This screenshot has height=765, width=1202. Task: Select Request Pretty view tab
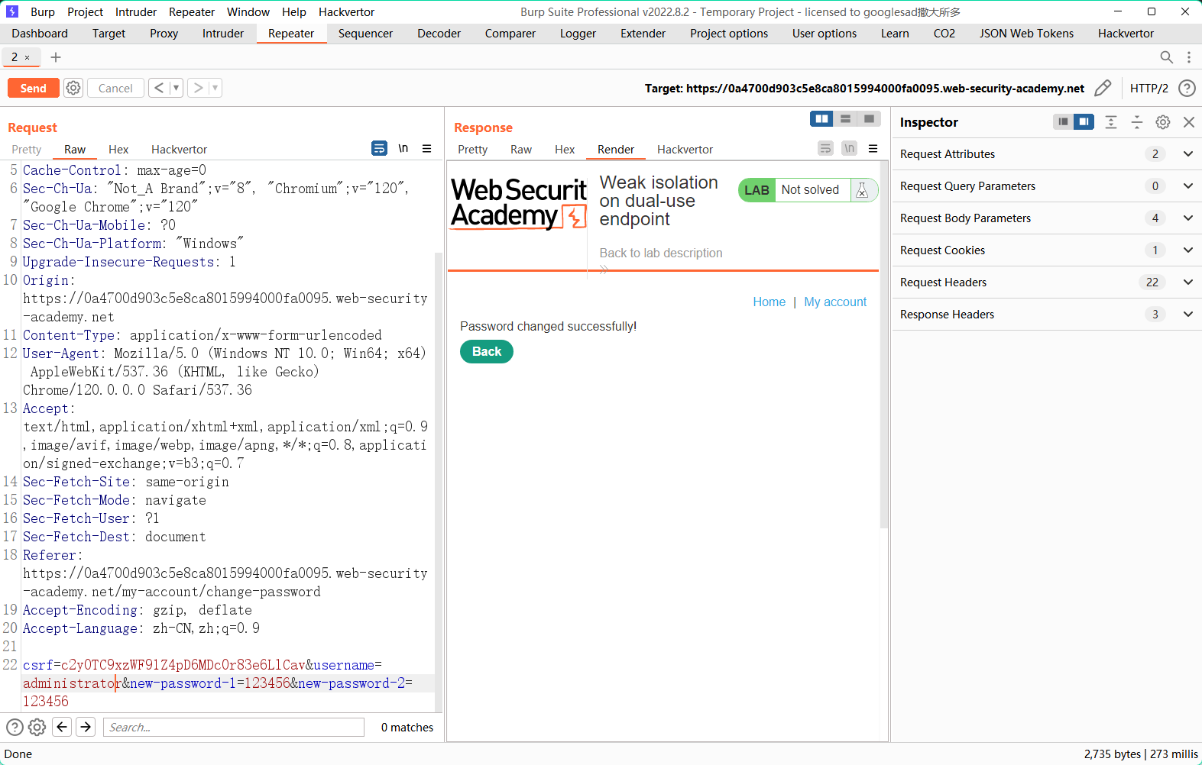pyautogui.click(x=27, y=150)
